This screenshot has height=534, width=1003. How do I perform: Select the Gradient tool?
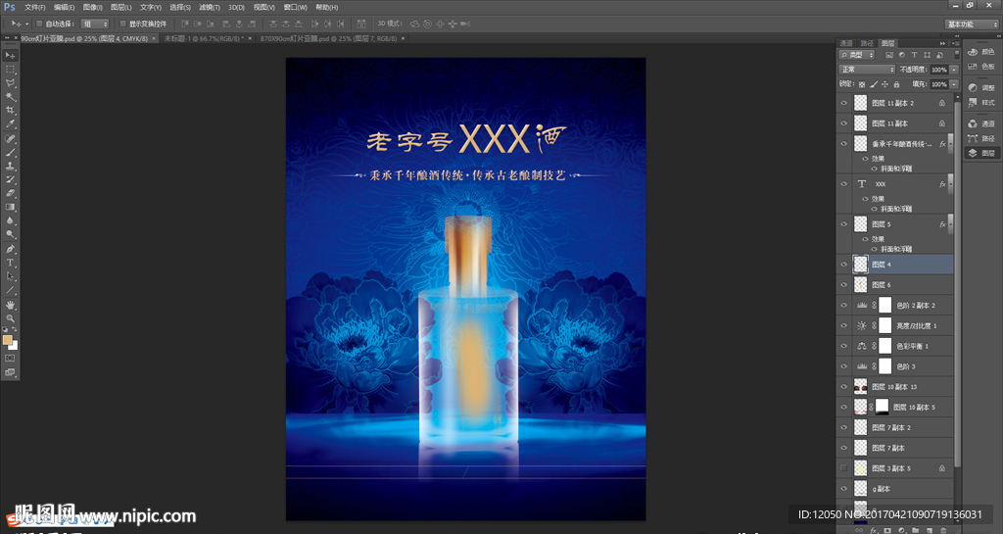pyautogui.click(x=10, y=207)
